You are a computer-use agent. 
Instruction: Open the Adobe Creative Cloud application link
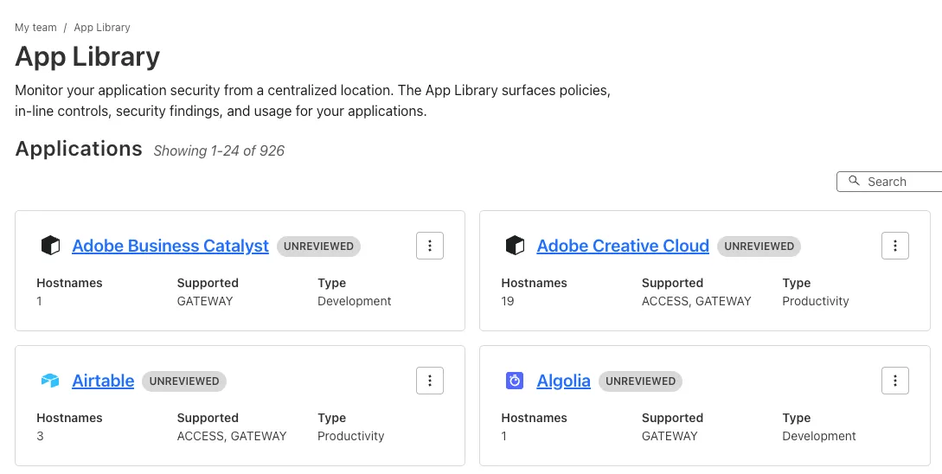[x=623, y=246]
